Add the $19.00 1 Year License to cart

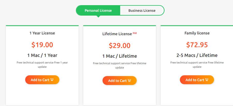pos(42,80)
